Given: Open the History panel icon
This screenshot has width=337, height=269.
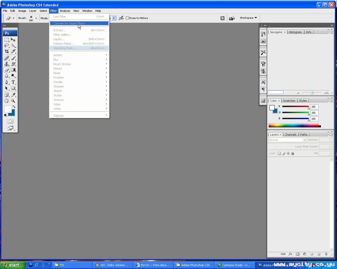Looking at the screenshot, I should [263, 34].
